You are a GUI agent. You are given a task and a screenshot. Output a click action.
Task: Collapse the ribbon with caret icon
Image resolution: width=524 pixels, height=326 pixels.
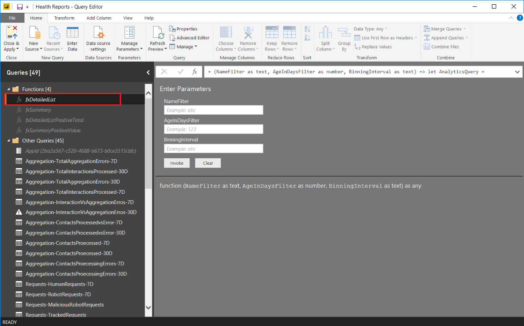511,18
